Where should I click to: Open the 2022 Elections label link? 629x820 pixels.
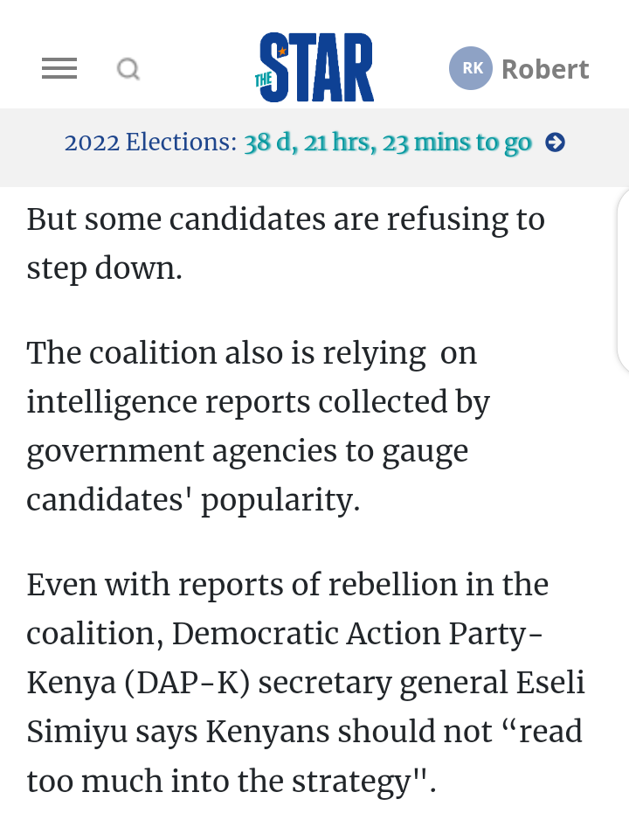click(151, 142)
